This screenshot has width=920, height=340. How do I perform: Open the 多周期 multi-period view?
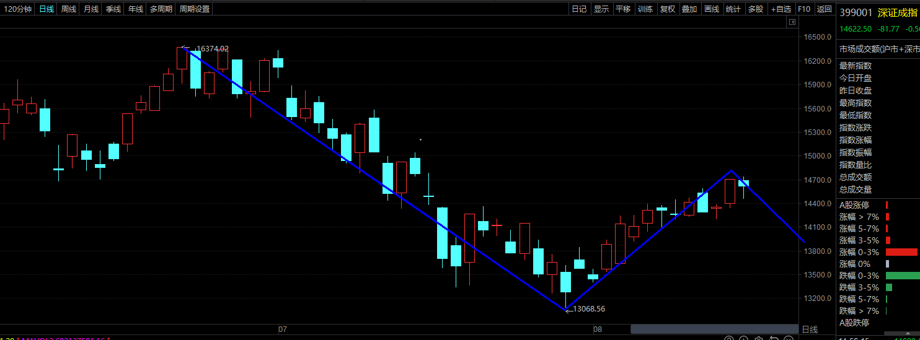click(161, 9)
